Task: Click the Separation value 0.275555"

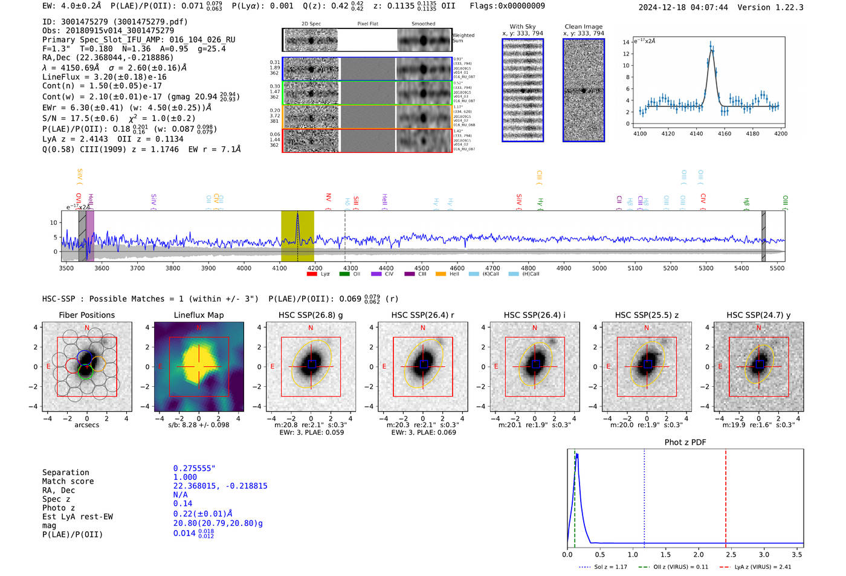Action: pos(195,468)
